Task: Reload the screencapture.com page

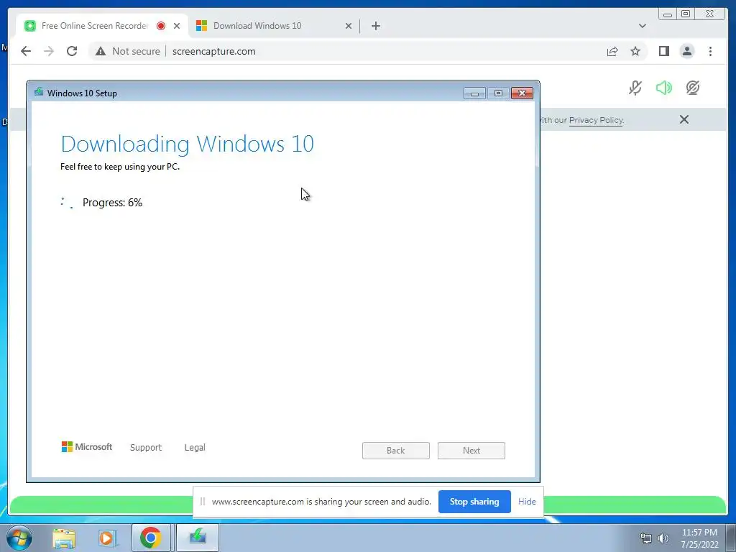Action: [72, 51]
